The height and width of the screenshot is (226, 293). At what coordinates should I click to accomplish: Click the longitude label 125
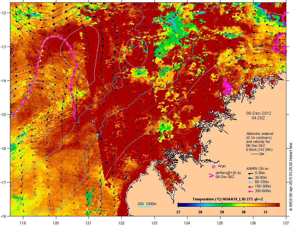click(x=220, y=223)
